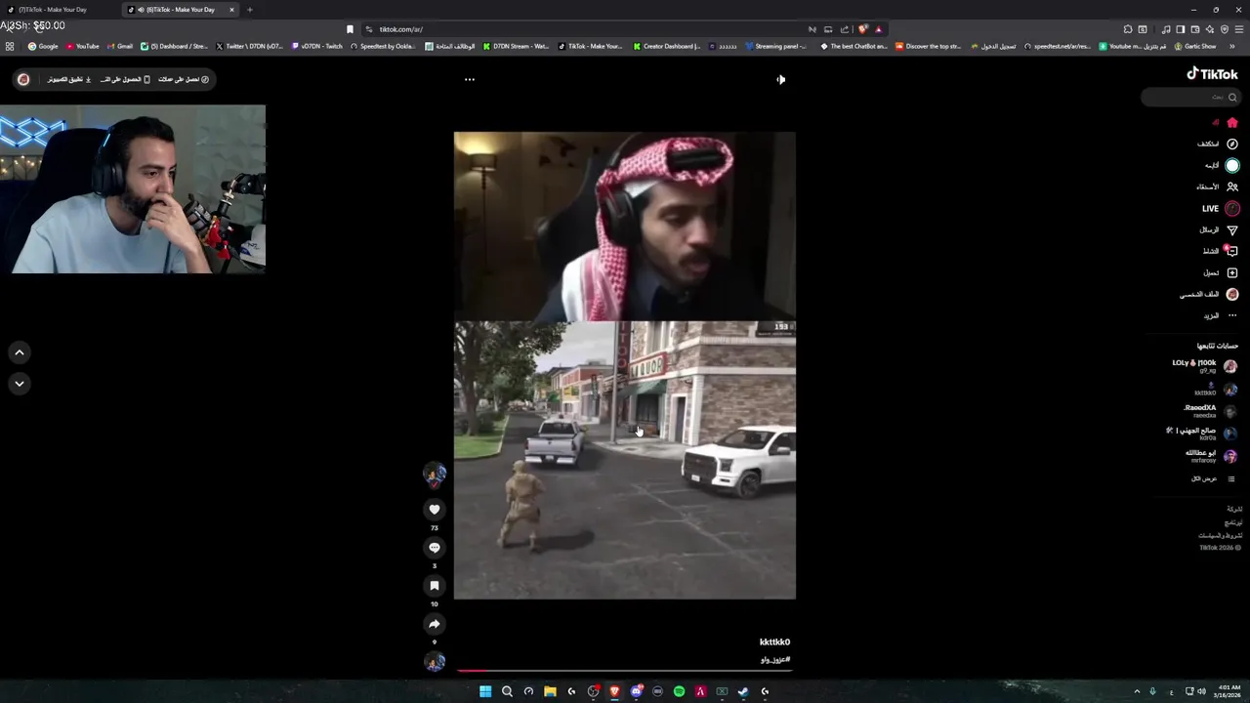The image size is (1250, 703).
Task: Open the three-dots menu above video
Action: (470, 79)
